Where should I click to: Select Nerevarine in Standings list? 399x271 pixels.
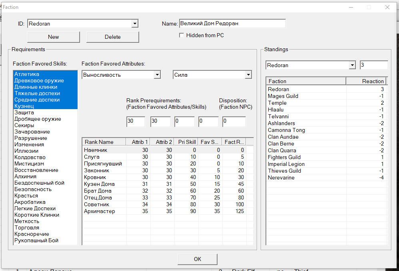(326, 177)
